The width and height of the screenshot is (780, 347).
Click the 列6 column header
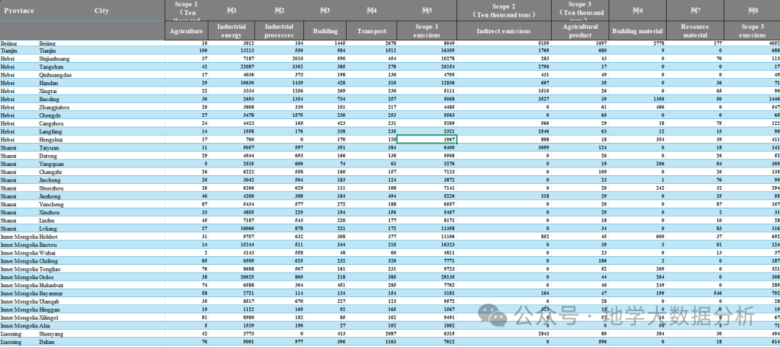637,10
